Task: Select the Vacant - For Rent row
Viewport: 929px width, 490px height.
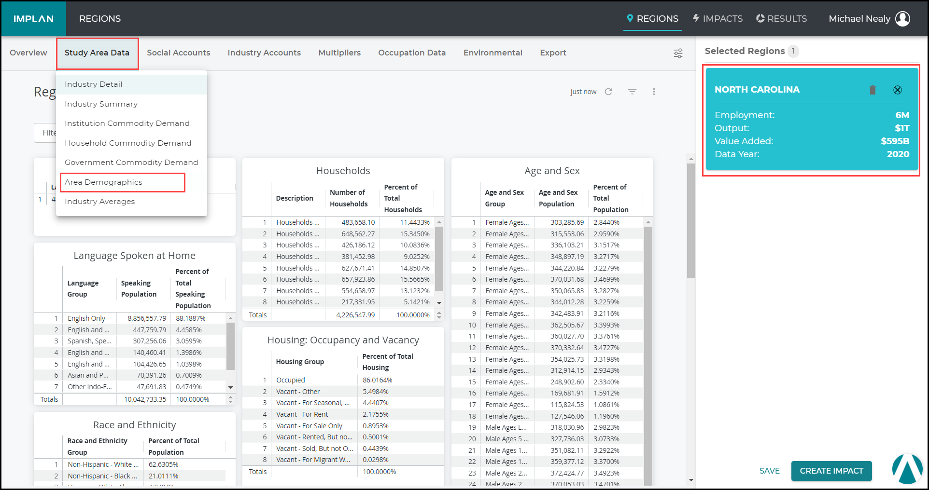Action: (343, 414)
